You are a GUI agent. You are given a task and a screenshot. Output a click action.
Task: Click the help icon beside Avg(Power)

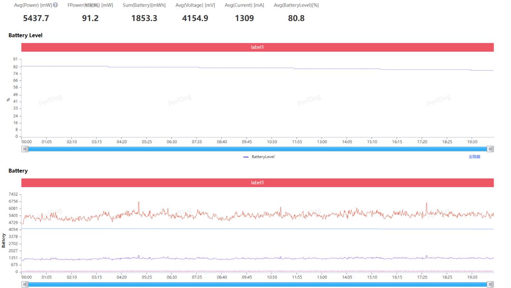pos(55,5)
